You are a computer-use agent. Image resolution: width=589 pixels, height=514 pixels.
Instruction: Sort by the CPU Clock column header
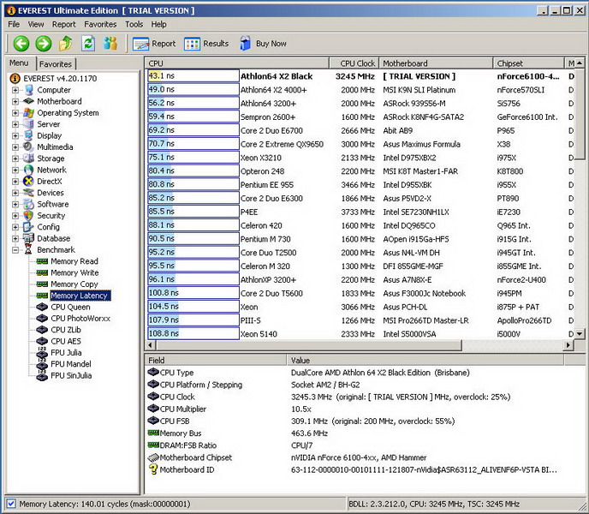coord(354,63)
